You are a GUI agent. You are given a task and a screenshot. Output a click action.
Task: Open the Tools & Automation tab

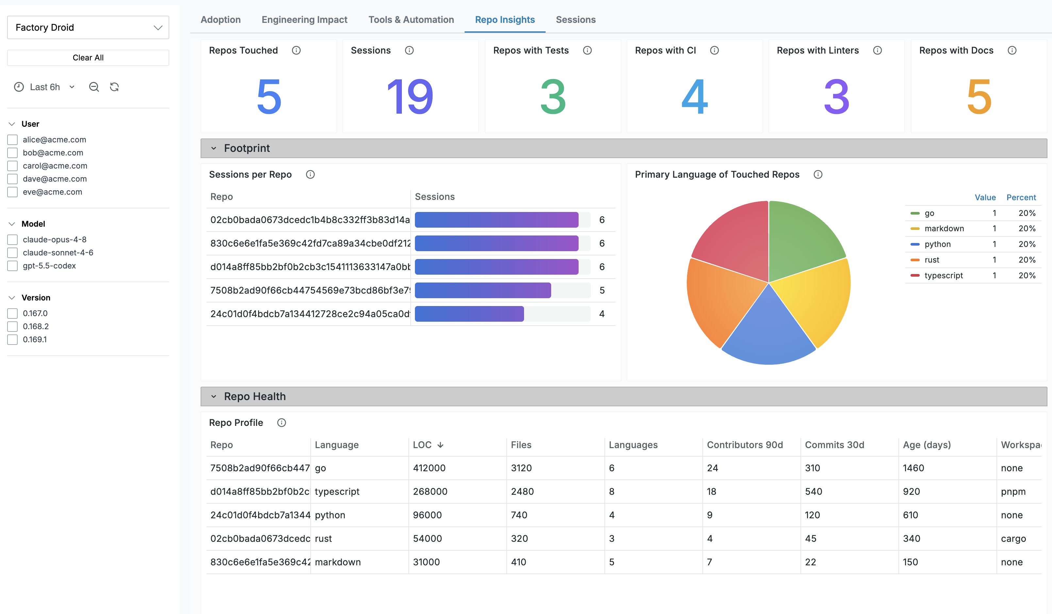[411, 20]
